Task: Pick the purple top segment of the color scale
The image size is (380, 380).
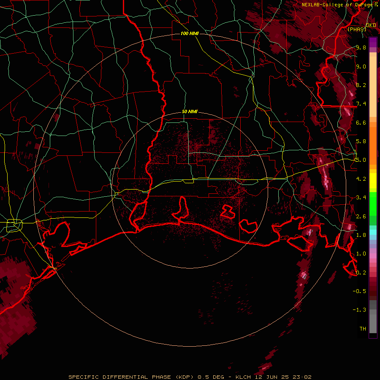Action: [x=373, y=42]
